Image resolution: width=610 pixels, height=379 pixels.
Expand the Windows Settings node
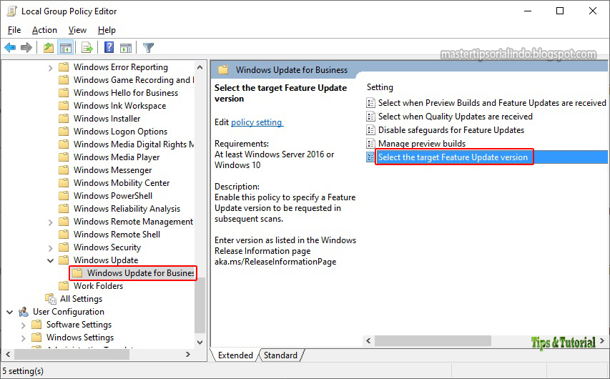(x=23, y=338)
